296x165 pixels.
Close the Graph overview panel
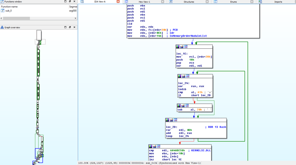[74, 27]
